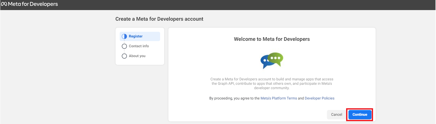Click the By proceeding agreement text

[x=272, y=98]
